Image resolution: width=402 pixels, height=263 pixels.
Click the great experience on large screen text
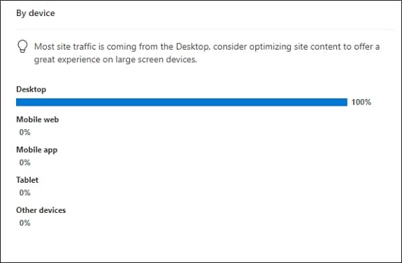click(x=116, y=60)
